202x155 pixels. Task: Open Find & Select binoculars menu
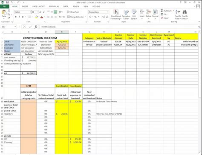tap(185, 15)
